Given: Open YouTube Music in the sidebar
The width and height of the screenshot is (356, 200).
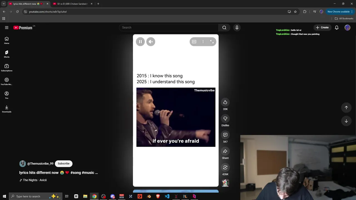Looking at the screenshot, I should (7, 82).
